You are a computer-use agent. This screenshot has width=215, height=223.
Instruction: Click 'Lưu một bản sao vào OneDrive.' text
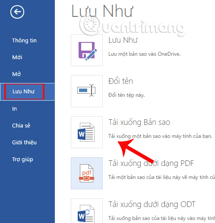(144, 54)
